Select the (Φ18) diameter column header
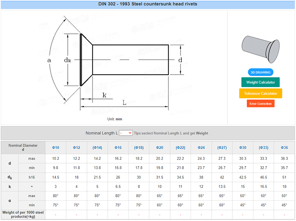Viewport: 296px width, 221px height. pyautogui.click(x=139, y=148)
